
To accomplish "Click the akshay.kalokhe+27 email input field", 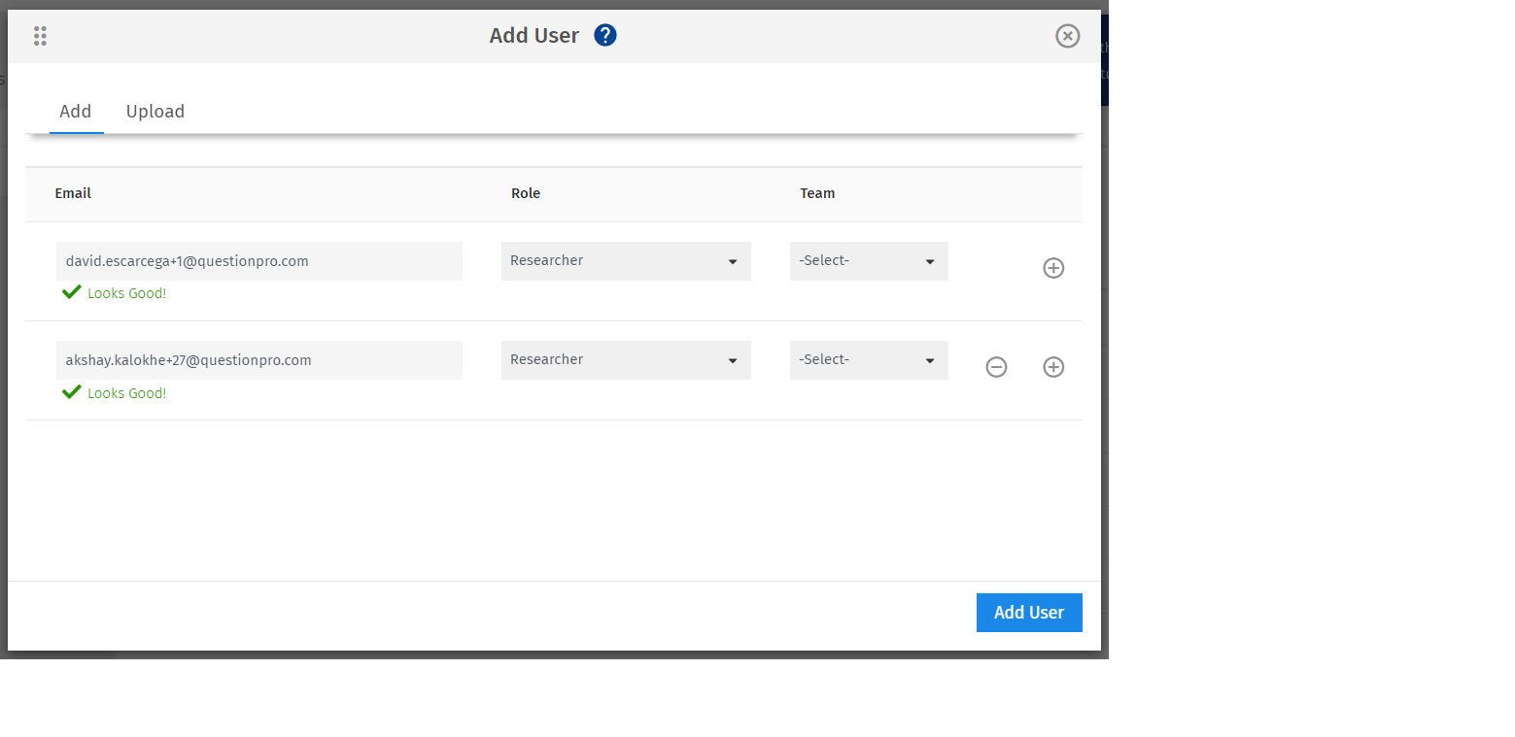I will pyautogui.click(x=258, y=360).
